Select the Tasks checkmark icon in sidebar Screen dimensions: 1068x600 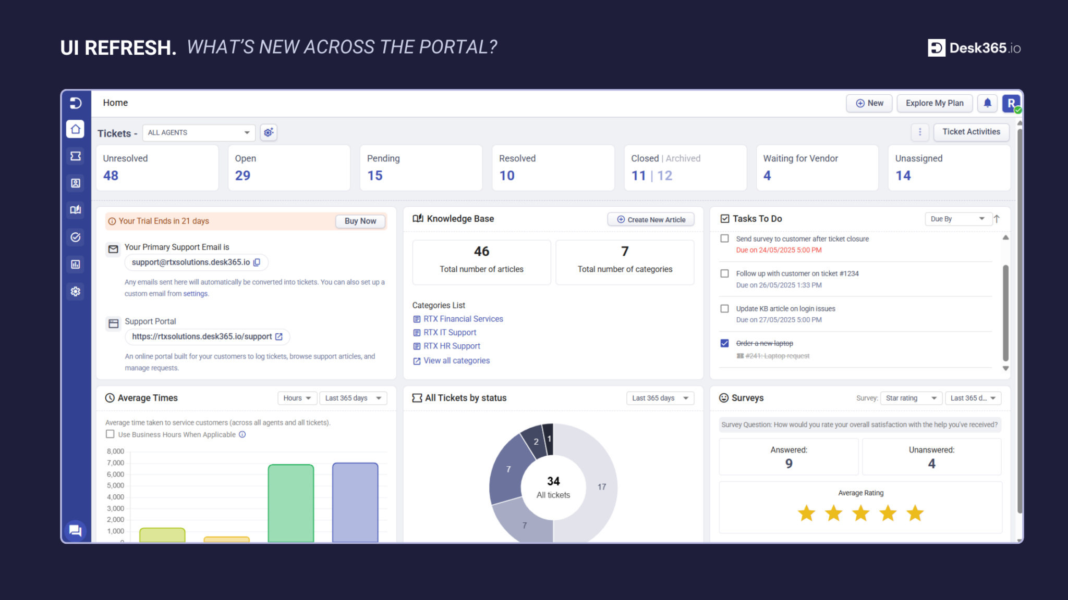pos(76,238)
